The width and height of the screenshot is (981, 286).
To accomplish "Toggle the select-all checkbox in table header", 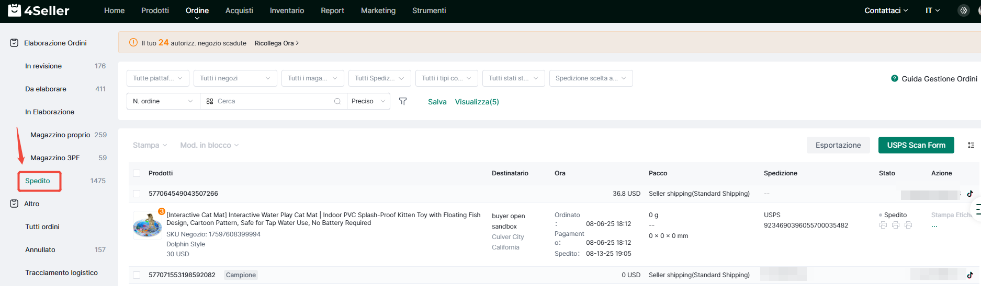I will [137, 173].
